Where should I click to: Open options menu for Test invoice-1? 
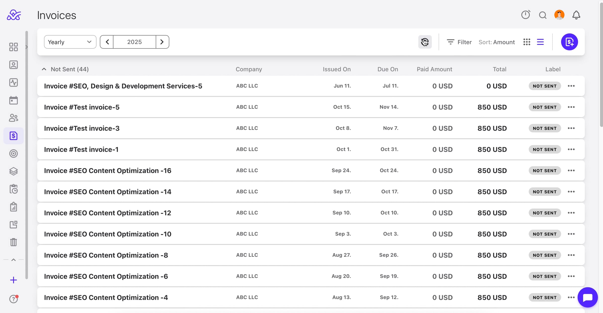(x=571, y=149)
